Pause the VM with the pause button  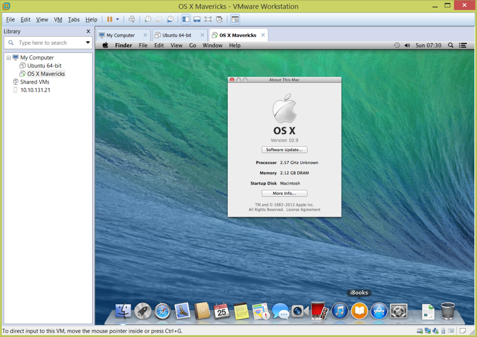point(110,20)
